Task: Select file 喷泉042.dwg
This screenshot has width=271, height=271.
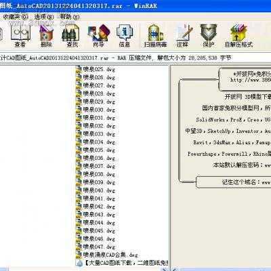Action: pyautogui.click(x=96, y=207)
